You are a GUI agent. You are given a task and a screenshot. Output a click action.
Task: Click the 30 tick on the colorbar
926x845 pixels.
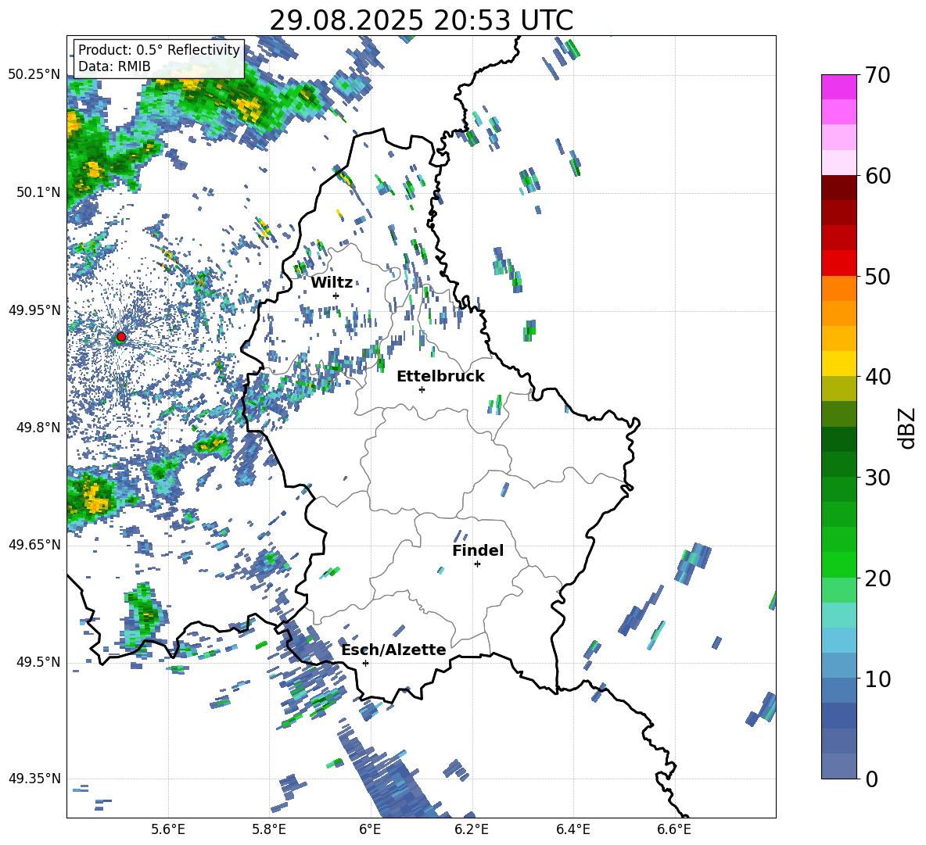(878, 478)
